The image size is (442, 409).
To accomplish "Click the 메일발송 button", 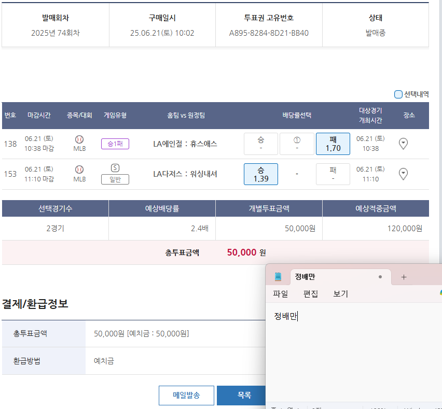I will click(x=186, y=395).
